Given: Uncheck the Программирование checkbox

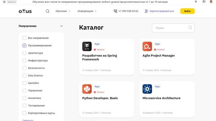Looking at the screenshot, I should click(x=24, y=45).
